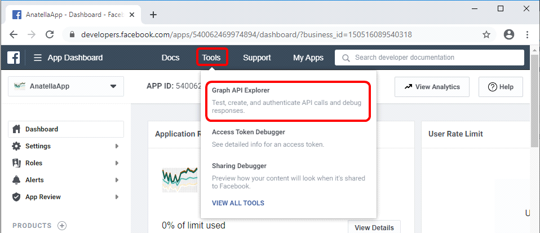Click the PRODUCTS section label
540x233 pixels.
tap(32, 226)
